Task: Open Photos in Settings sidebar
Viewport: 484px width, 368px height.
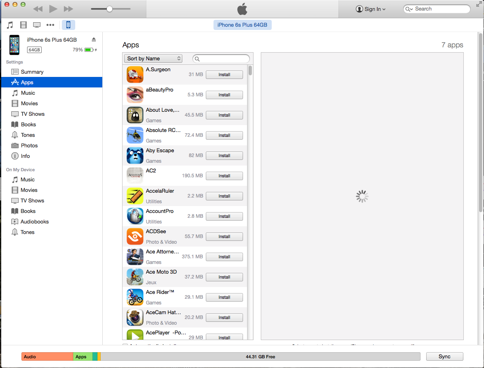Action: tap(52, 145)
